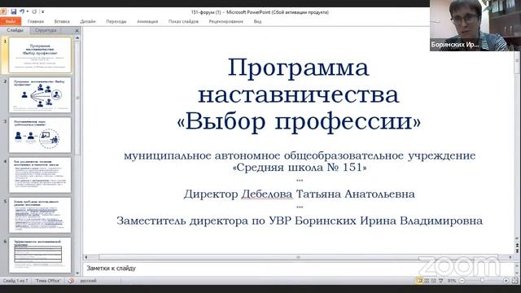Viewport: 521px width, 293px height.
Task: Select slide 2 thumbnail with mentor diagram
Action: (x=40, y=95)
